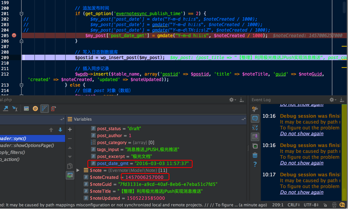Toggle show watches in variables tab
This screenshot has width=348, height=209.
pos(70,175)
